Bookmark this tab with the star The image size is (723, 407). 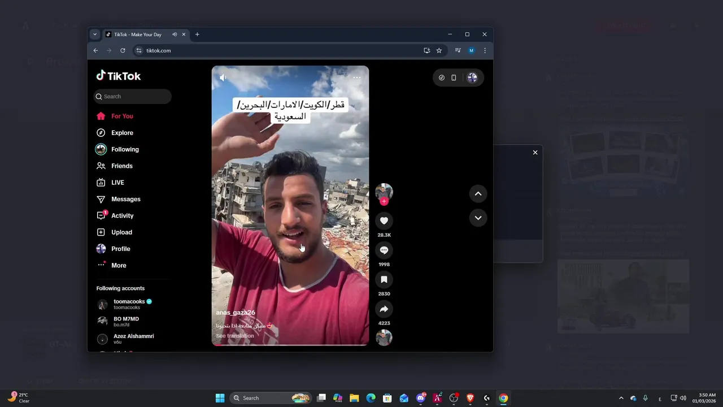coord(439,50)
